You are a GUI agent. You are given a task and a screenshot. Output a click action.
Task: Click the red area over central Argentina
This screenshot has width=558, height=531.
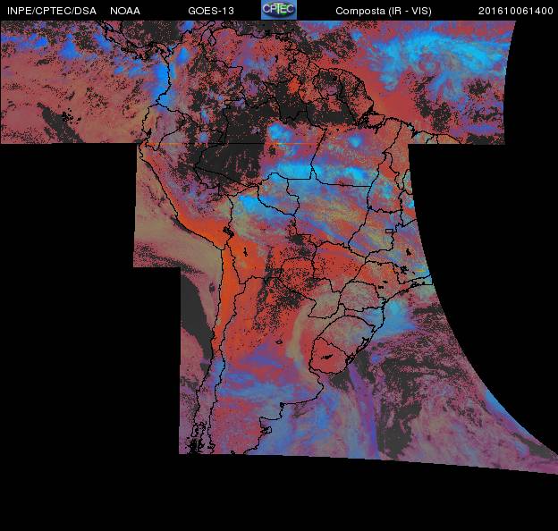click(x=268, y=340)
